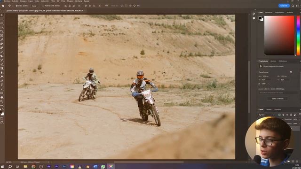Click foreground color swatch in Color panel
The height and width of the screenshot is (169, 301).
point(260,18)
